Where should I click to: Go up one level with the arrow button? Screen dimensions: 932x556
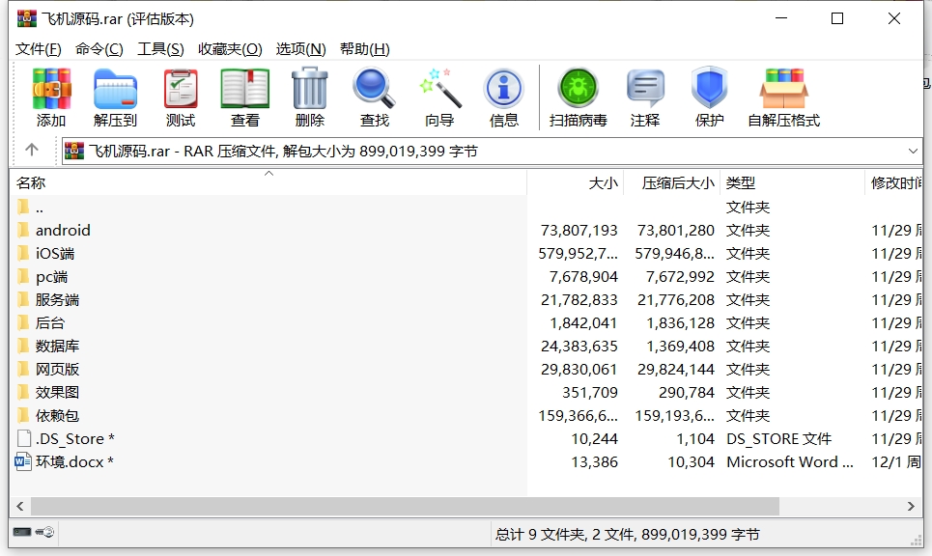click(32, 150)
